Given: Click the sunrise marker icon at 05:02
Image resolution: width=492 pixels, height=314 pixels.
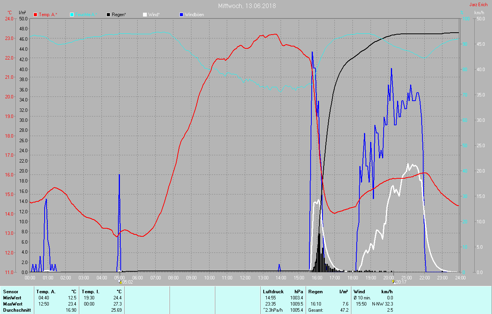Looking at the screenshot, I should point(120,282).
